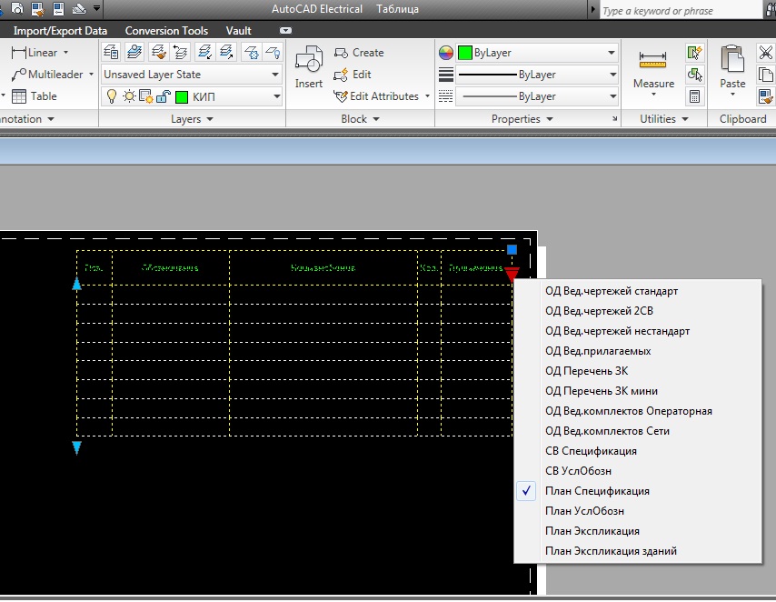Click Edit Attributes button
The height and width of the screenshot is (602, 776).
[376, 96]
